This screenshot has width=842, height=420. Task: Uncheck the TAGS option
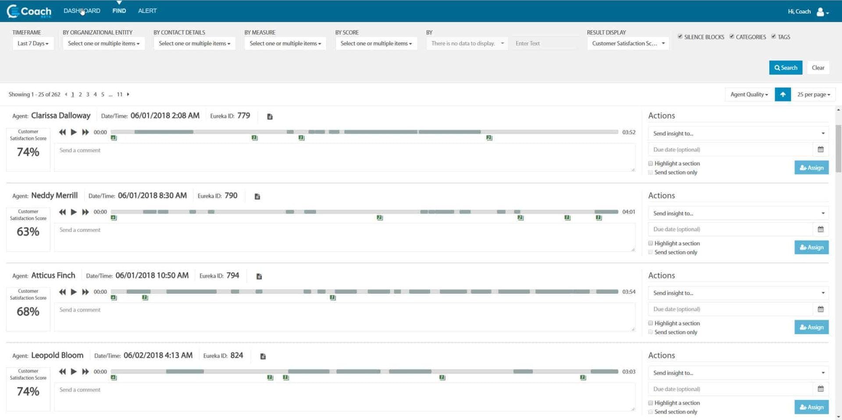773,36
